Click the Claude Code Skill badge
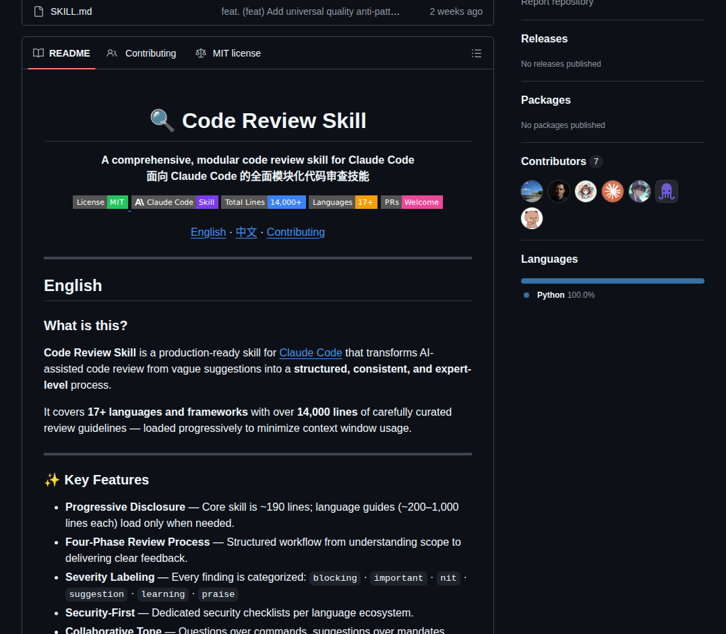This screenshot has height=634, width=726. click(175, 202)
